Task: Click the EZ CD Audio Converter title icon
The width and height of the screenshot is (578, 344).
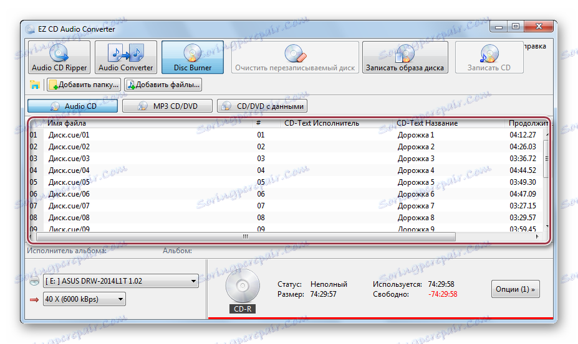Action: pos(30,29)
